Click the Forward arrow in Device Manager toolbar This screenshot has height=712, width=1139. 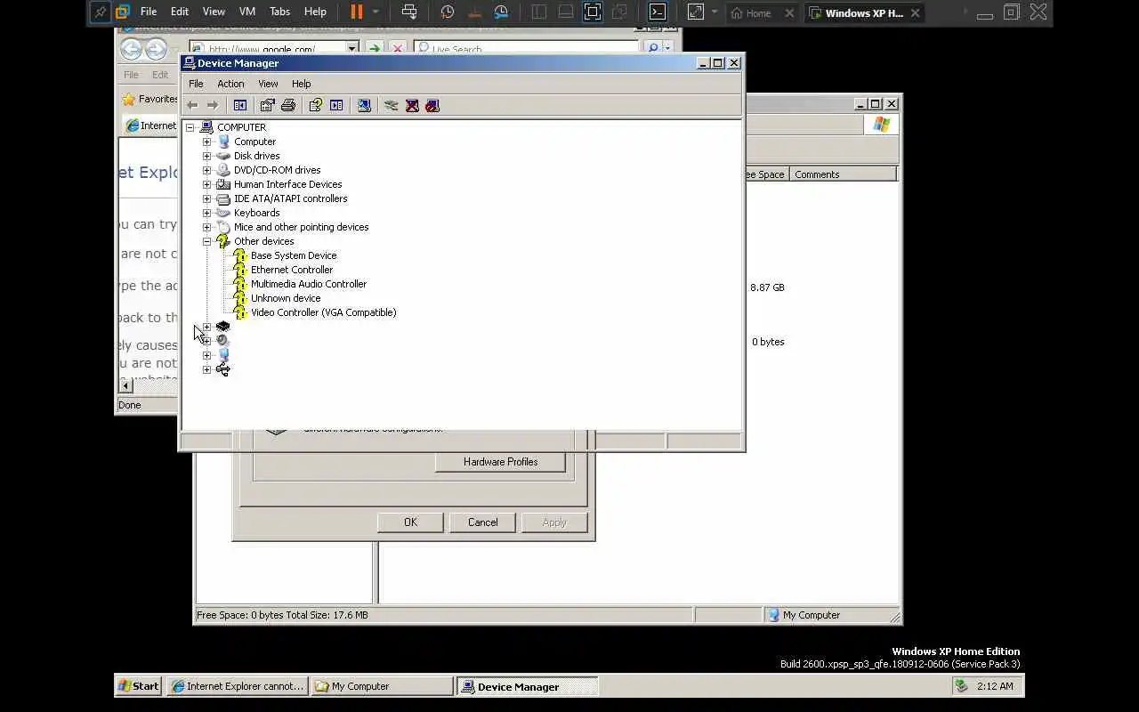pyautogui.click(x=213, y=105)
